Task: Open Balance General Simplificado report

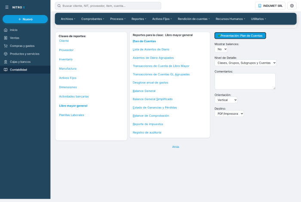Action: [x=153, y=99]
